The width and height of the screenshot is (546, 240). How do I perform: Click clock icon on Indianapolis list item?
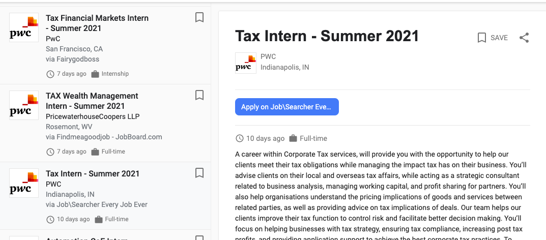[50, 220]
